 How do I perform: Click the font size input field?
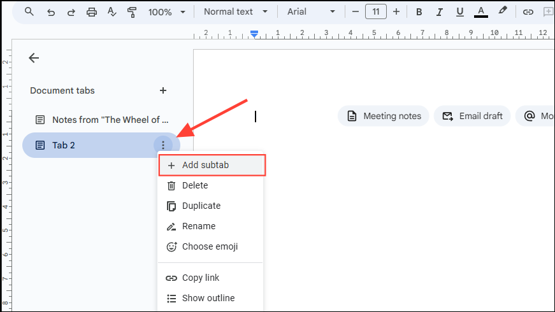(376, 11)
